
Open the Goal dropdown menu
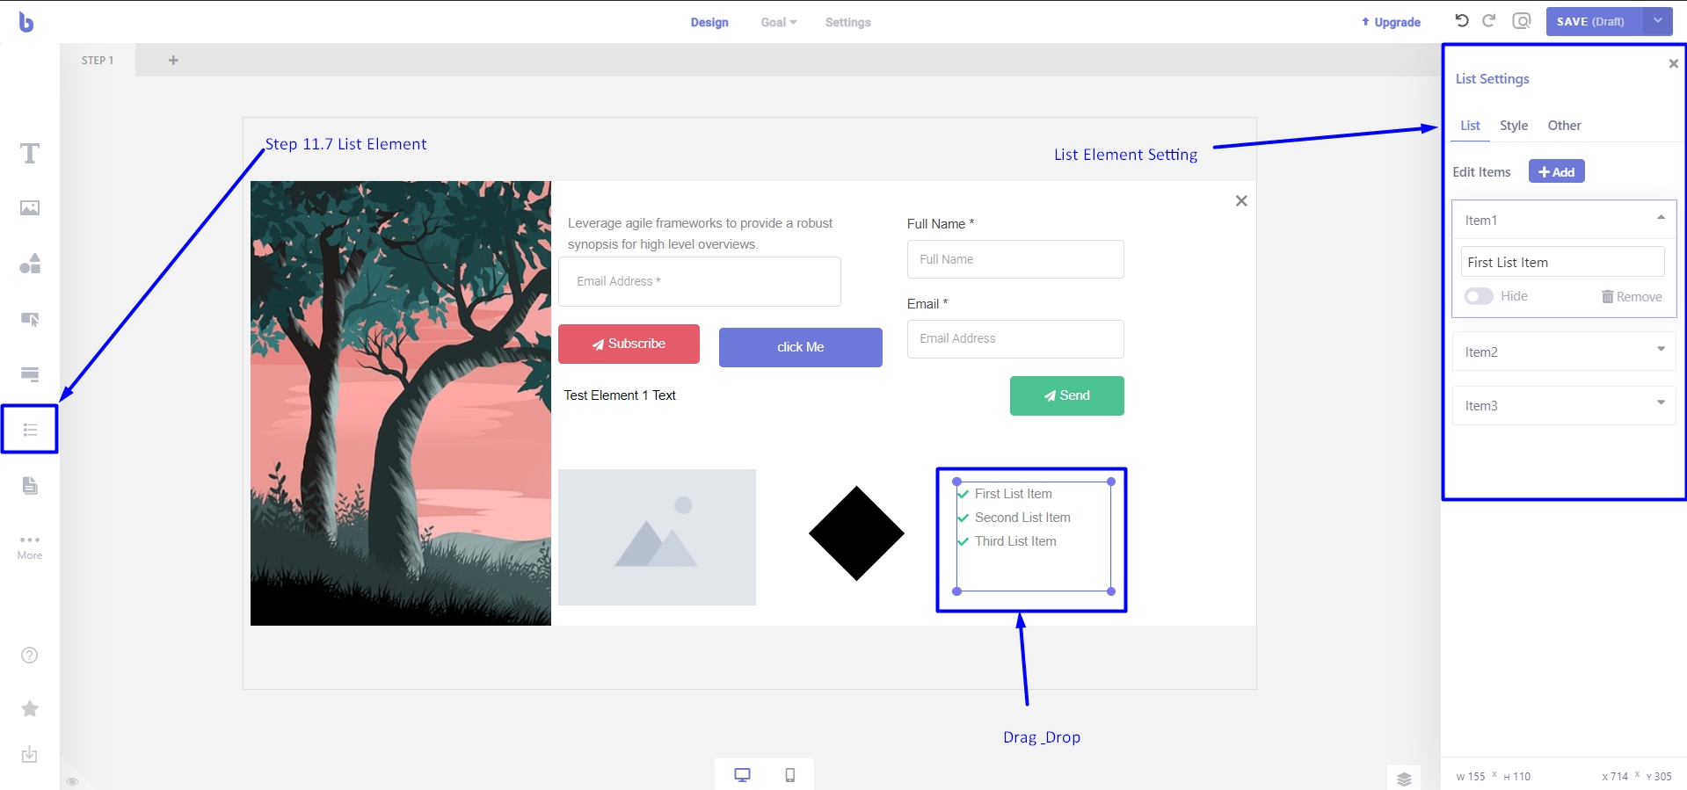point(779,23)
